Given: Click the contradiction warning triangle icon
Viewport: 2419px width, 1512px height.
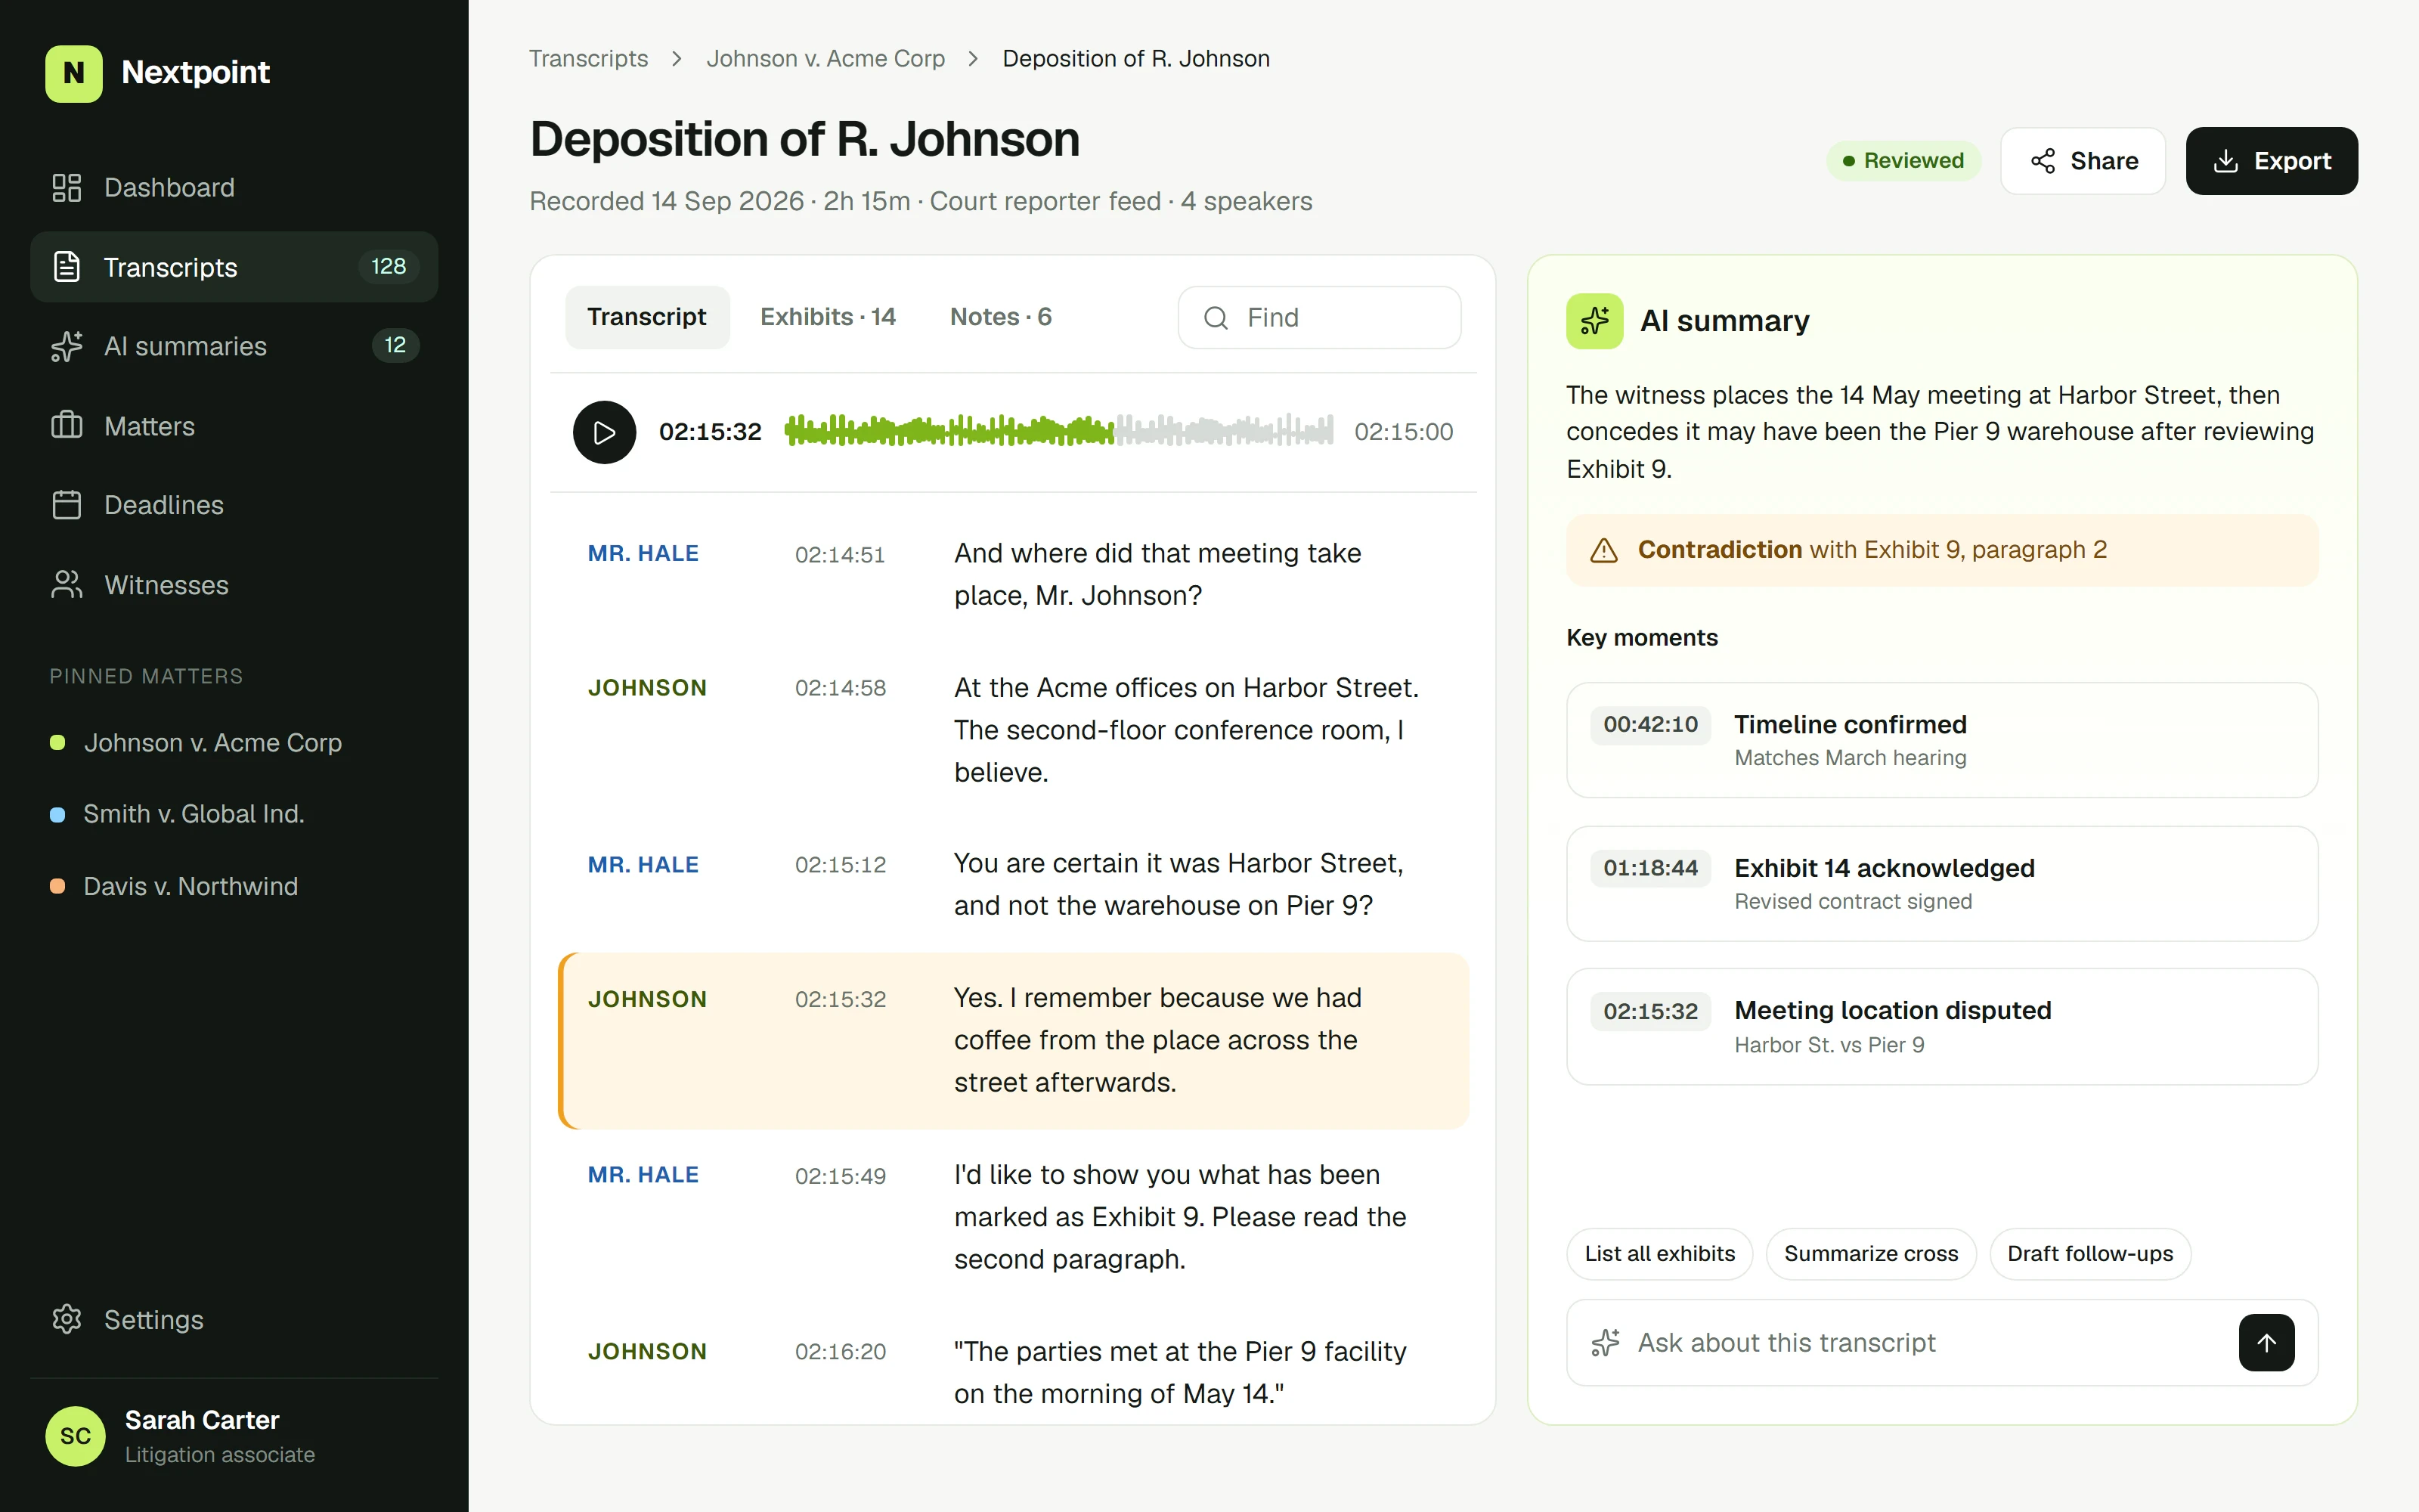Looking at the screenshot, I should [x=1603, y=550].
